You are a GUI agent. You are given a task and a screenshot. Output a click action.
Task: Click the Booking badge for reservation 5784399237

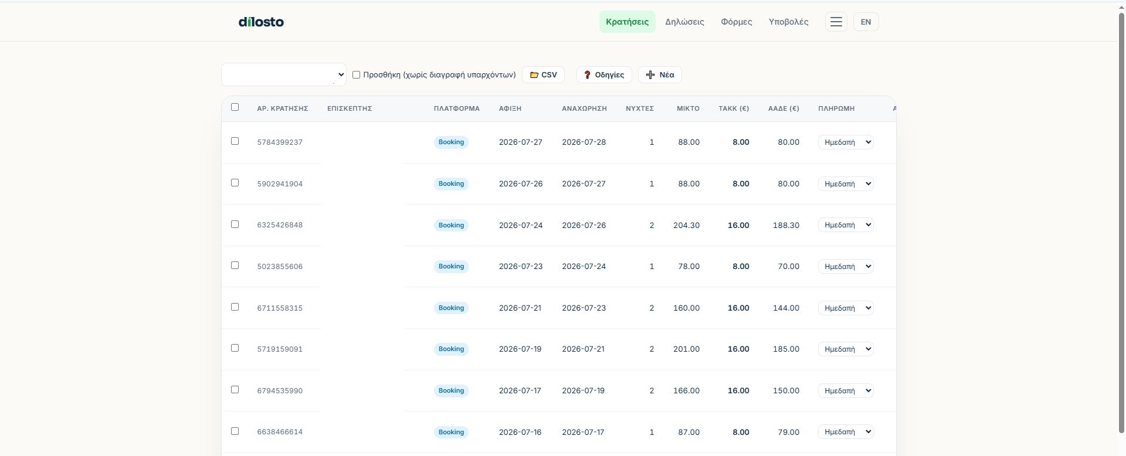click(x=451, y=142)
